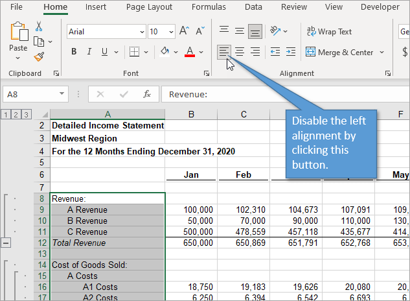
Task: Click the Format Painter brush icon
Action: click(39, 57)
